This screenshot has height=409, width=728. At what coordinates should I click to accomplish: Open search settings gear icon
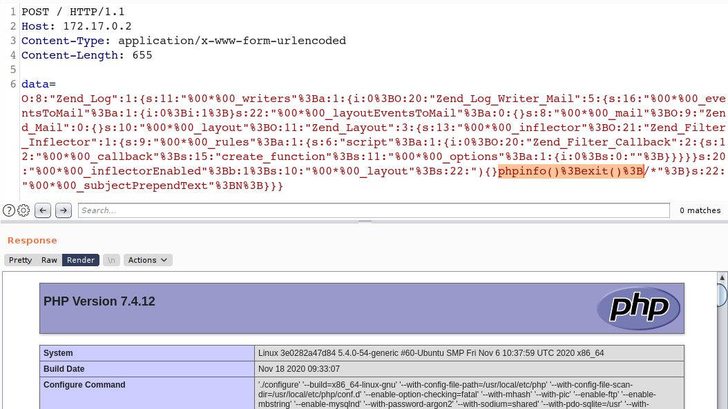pos(23,210)
